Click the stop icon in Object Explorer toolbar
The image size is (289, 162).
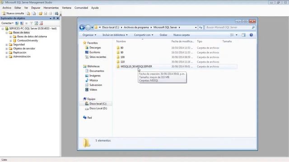(26, 23)
